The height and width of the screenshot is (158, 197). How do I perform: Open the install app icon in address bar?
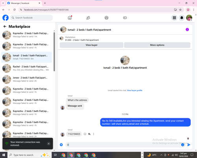(175, 10)
